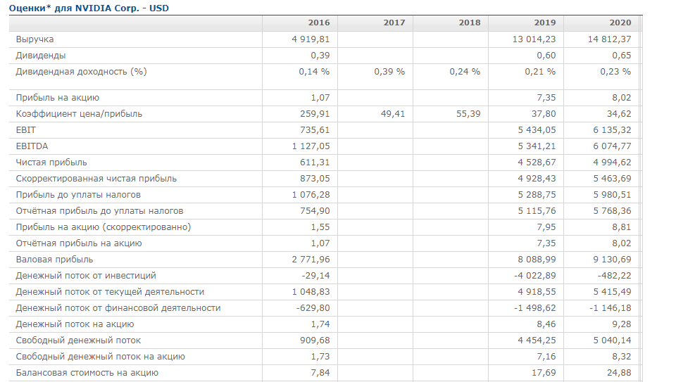
Task: Select dividend value 0,39 for 2016
Action: click(x=320, y=56)
